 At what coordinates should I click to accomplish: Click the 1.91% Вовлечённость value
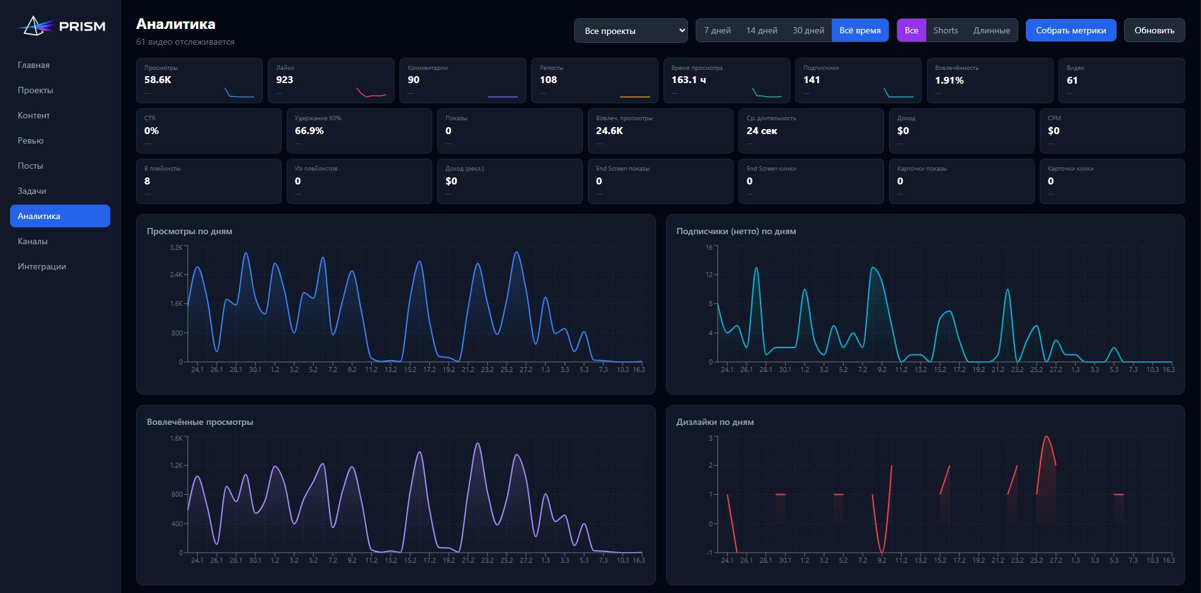(949, 80)
